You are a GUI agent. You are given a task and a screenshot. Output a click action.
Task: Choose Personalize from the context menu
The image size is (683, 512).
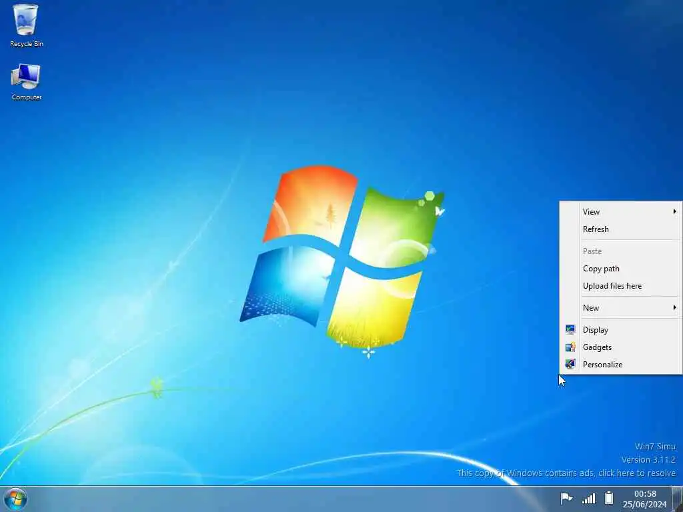pyautogui.click(x=621, y=365)
